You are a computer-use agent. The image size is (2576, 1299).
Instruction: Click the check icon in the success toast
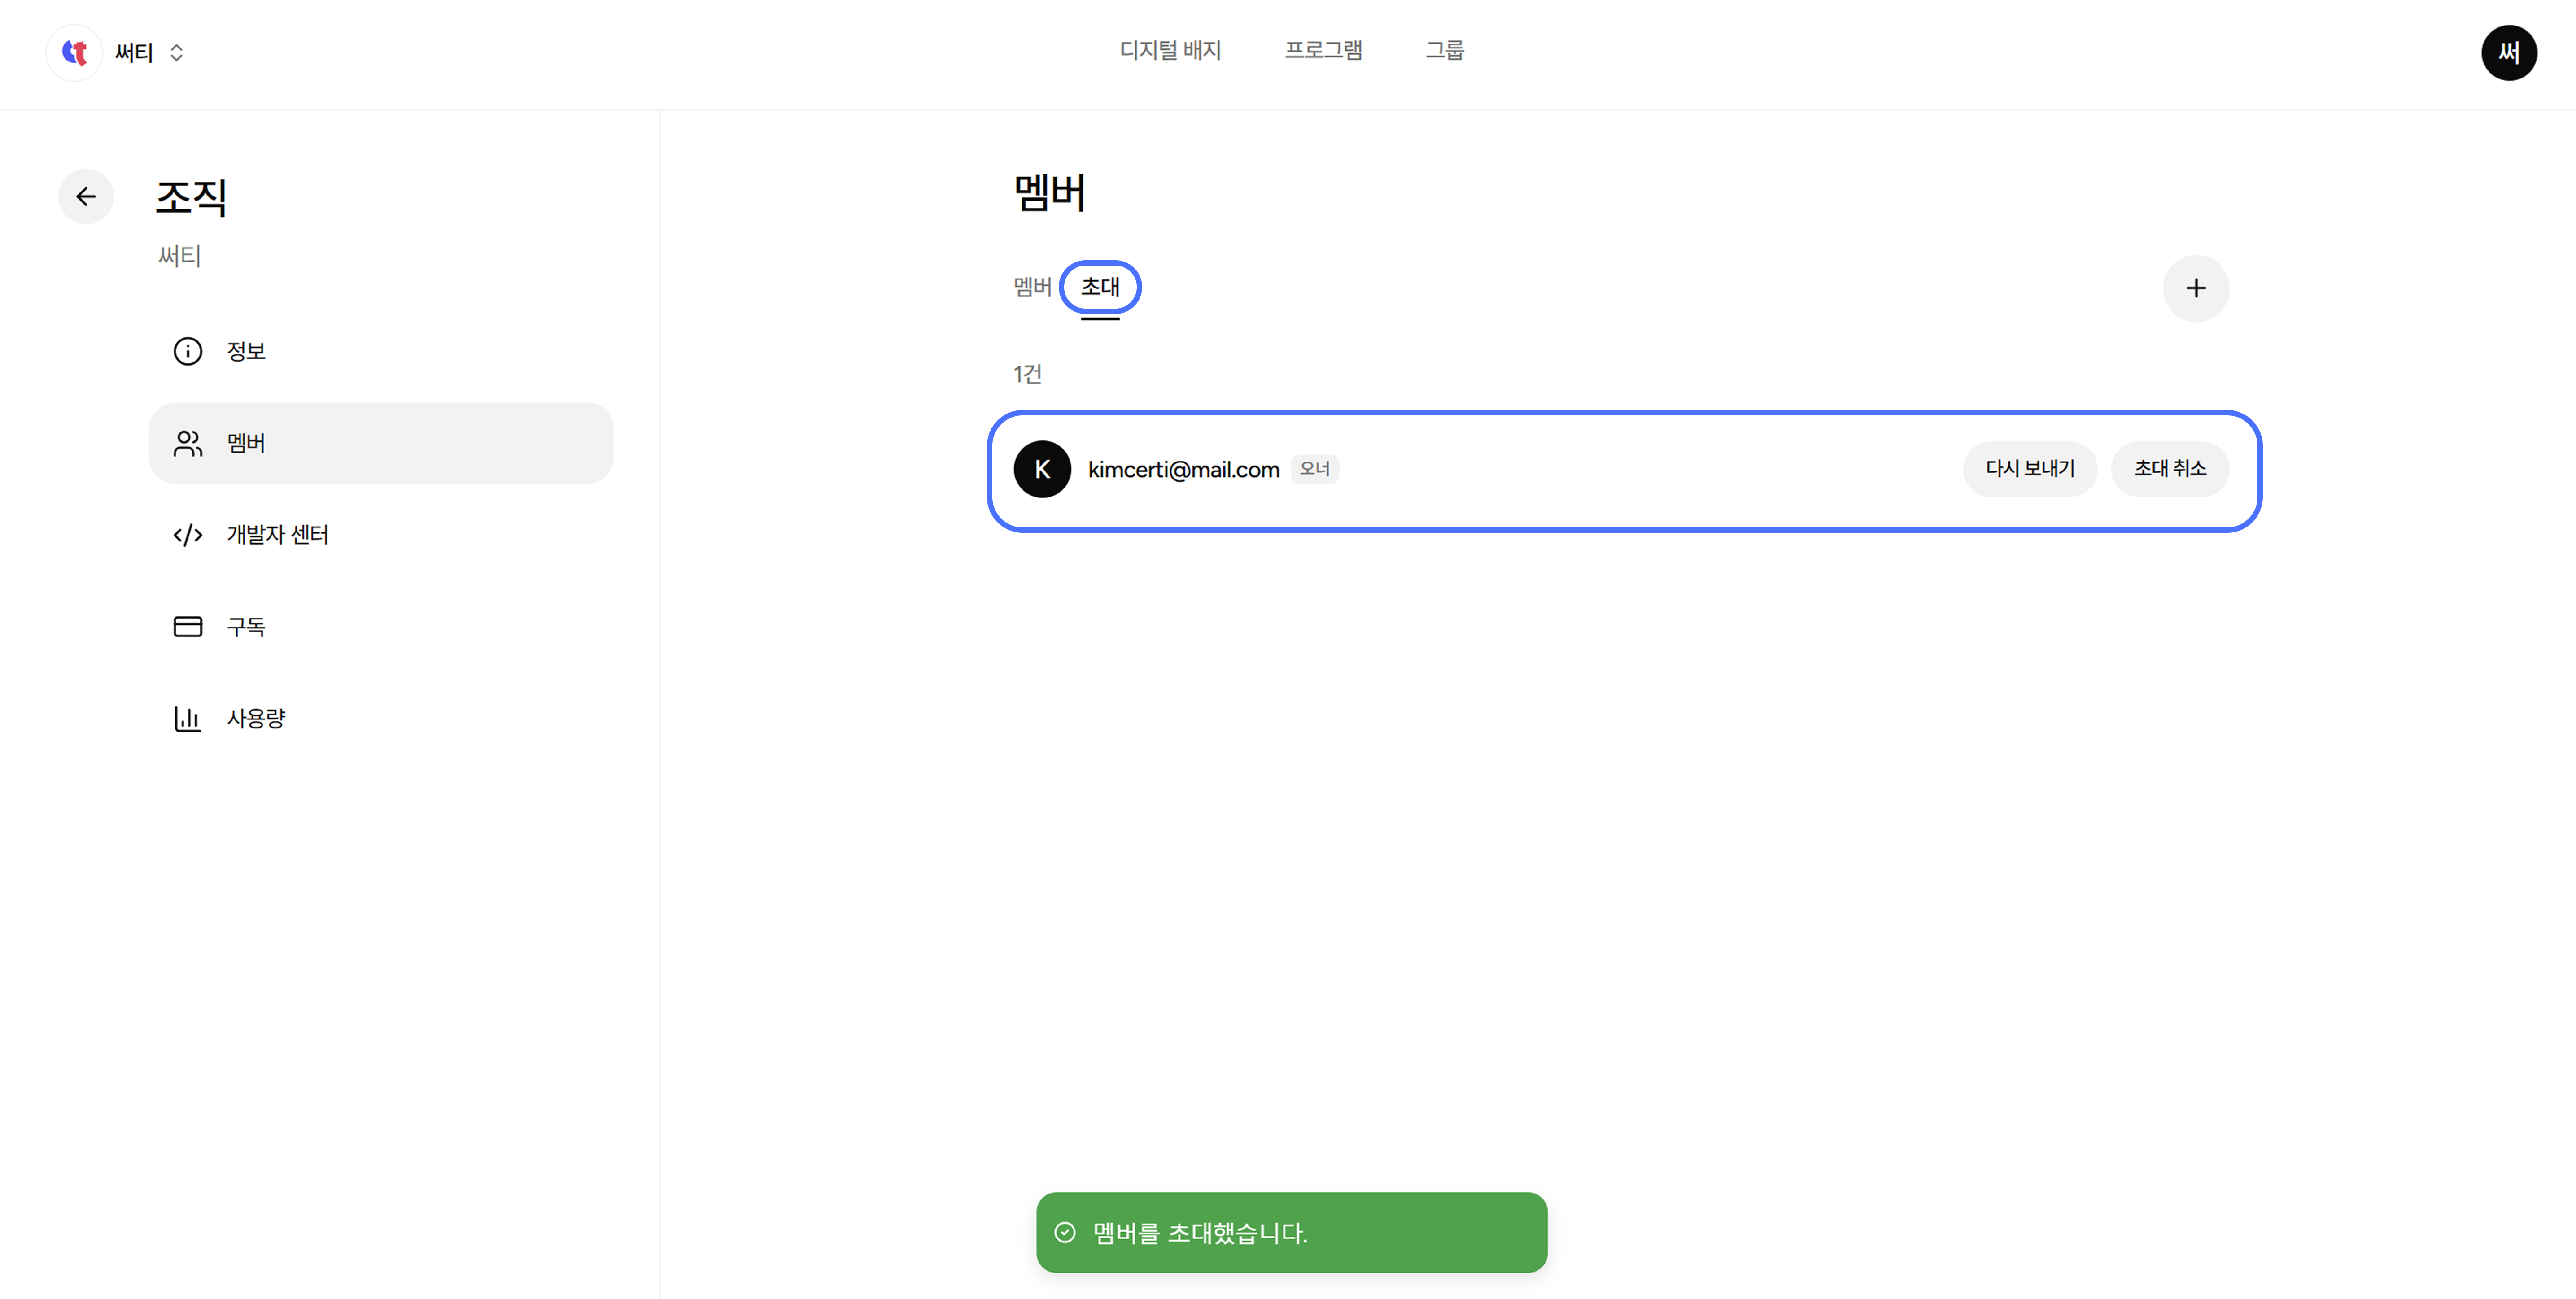(1065, 1232)
